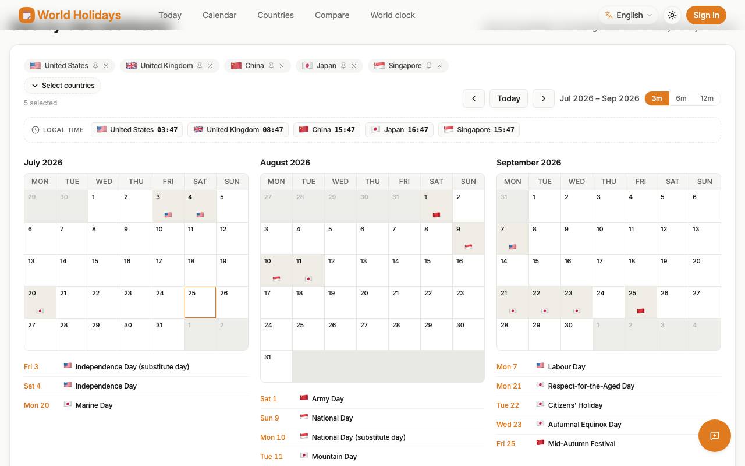Switch to 3m view range
745x466 pixels.
tap(657, 98)
